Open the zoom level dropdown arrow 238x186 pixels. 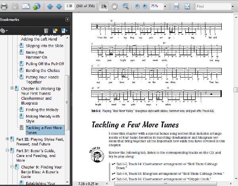(165, 6)
